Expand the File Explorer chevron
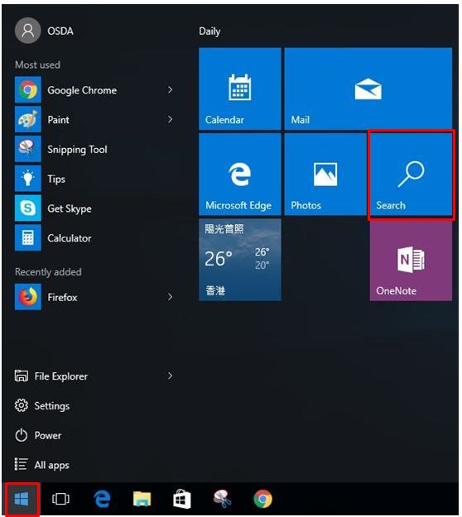This screenshot has width=462, height=517. tap(170, 376)
